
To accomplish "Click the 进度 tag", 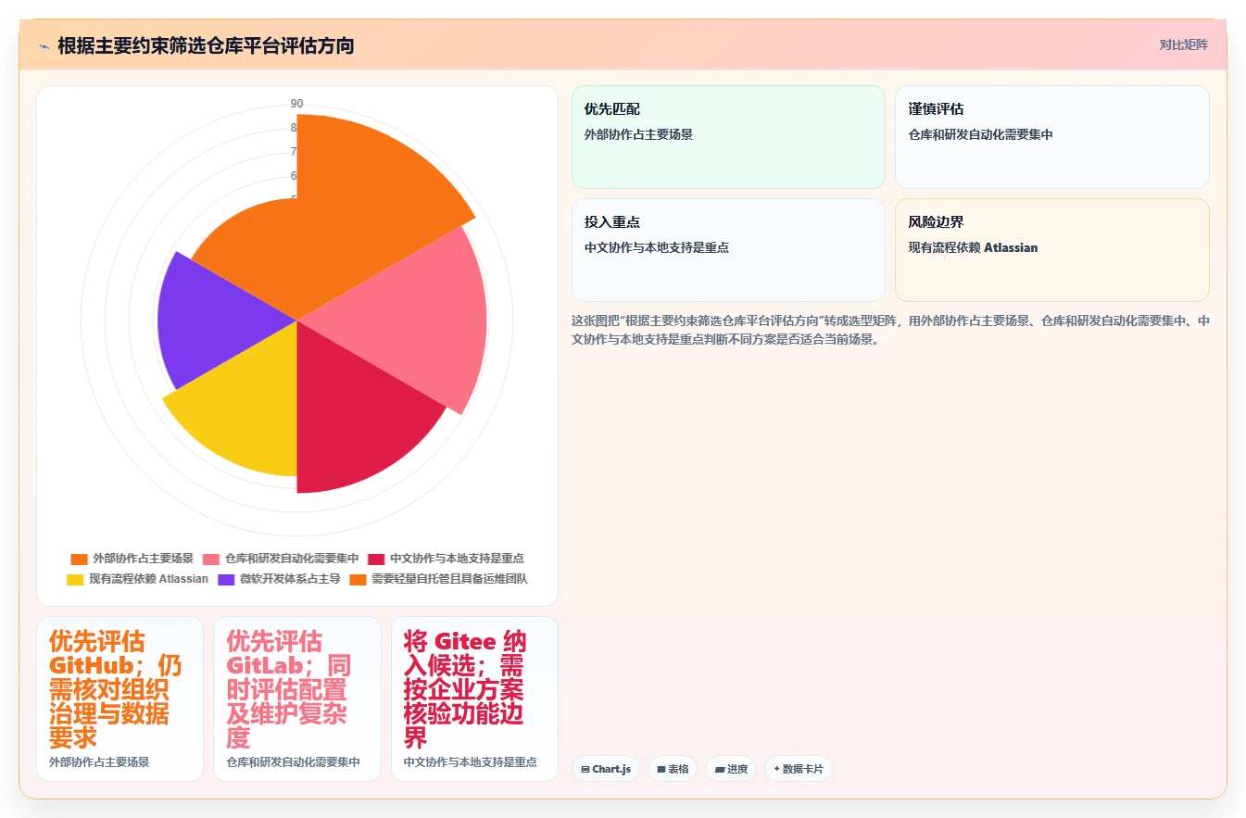I will (731, 769).
